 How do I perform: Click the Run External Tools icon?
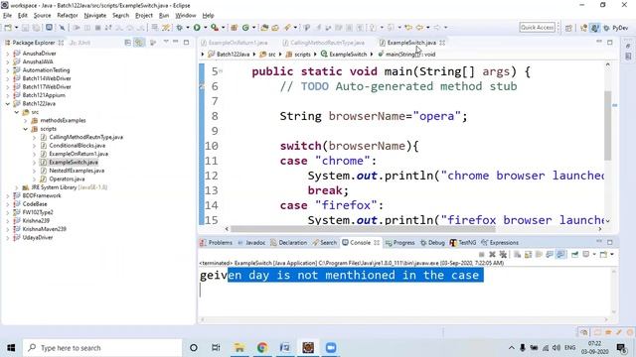[x=215, y=28]
